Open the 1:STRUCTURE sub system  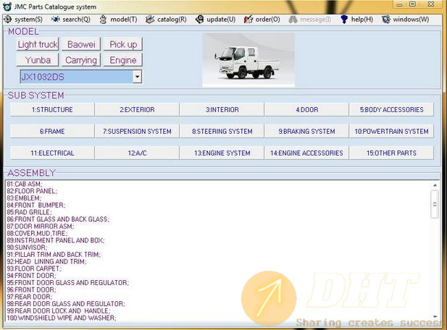[52, 109]
